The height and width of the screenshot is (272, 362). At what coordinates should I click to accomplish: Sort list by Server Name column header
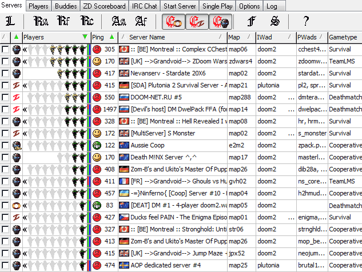coord(174,37)
